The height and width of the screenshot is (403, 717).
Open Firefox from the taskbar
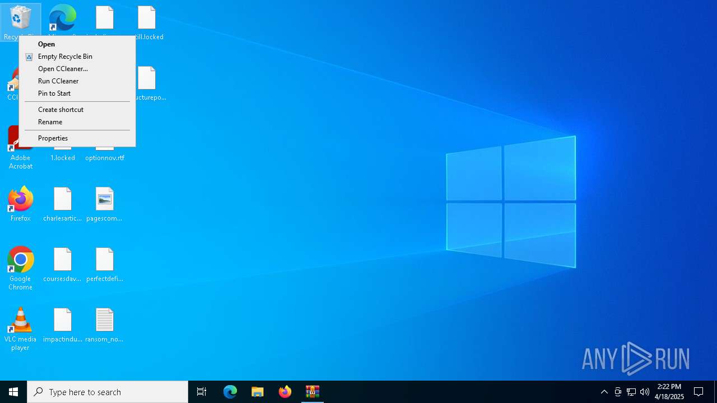click(285, 392)
